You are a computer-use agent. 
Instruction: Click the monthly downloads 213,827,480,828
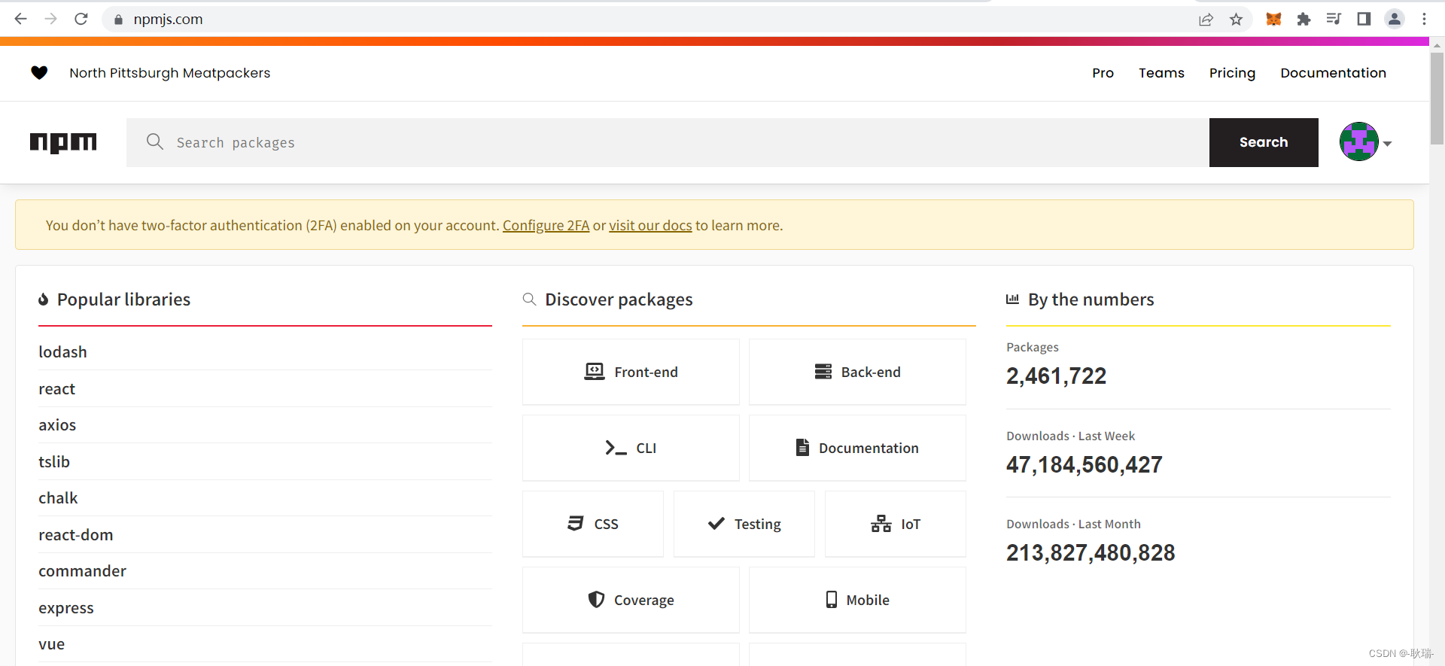coord(1091,552)
